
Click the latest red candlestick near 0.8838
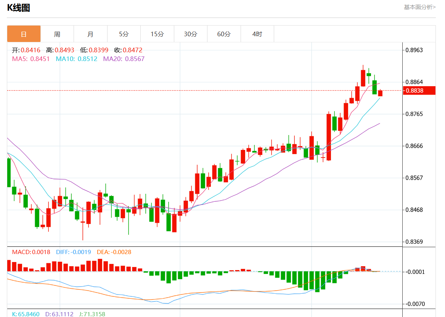(x=380, y=93)
